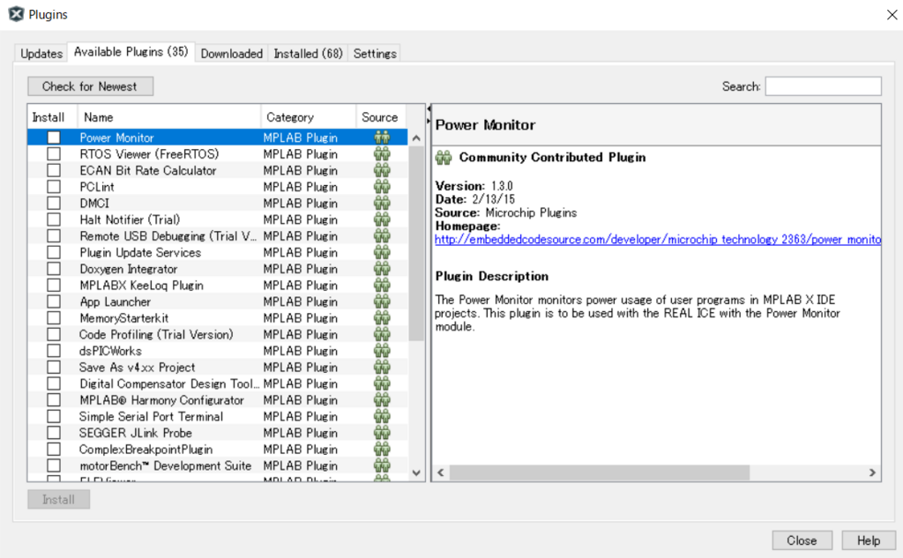Click the Check for Newest button

(91, 86)
